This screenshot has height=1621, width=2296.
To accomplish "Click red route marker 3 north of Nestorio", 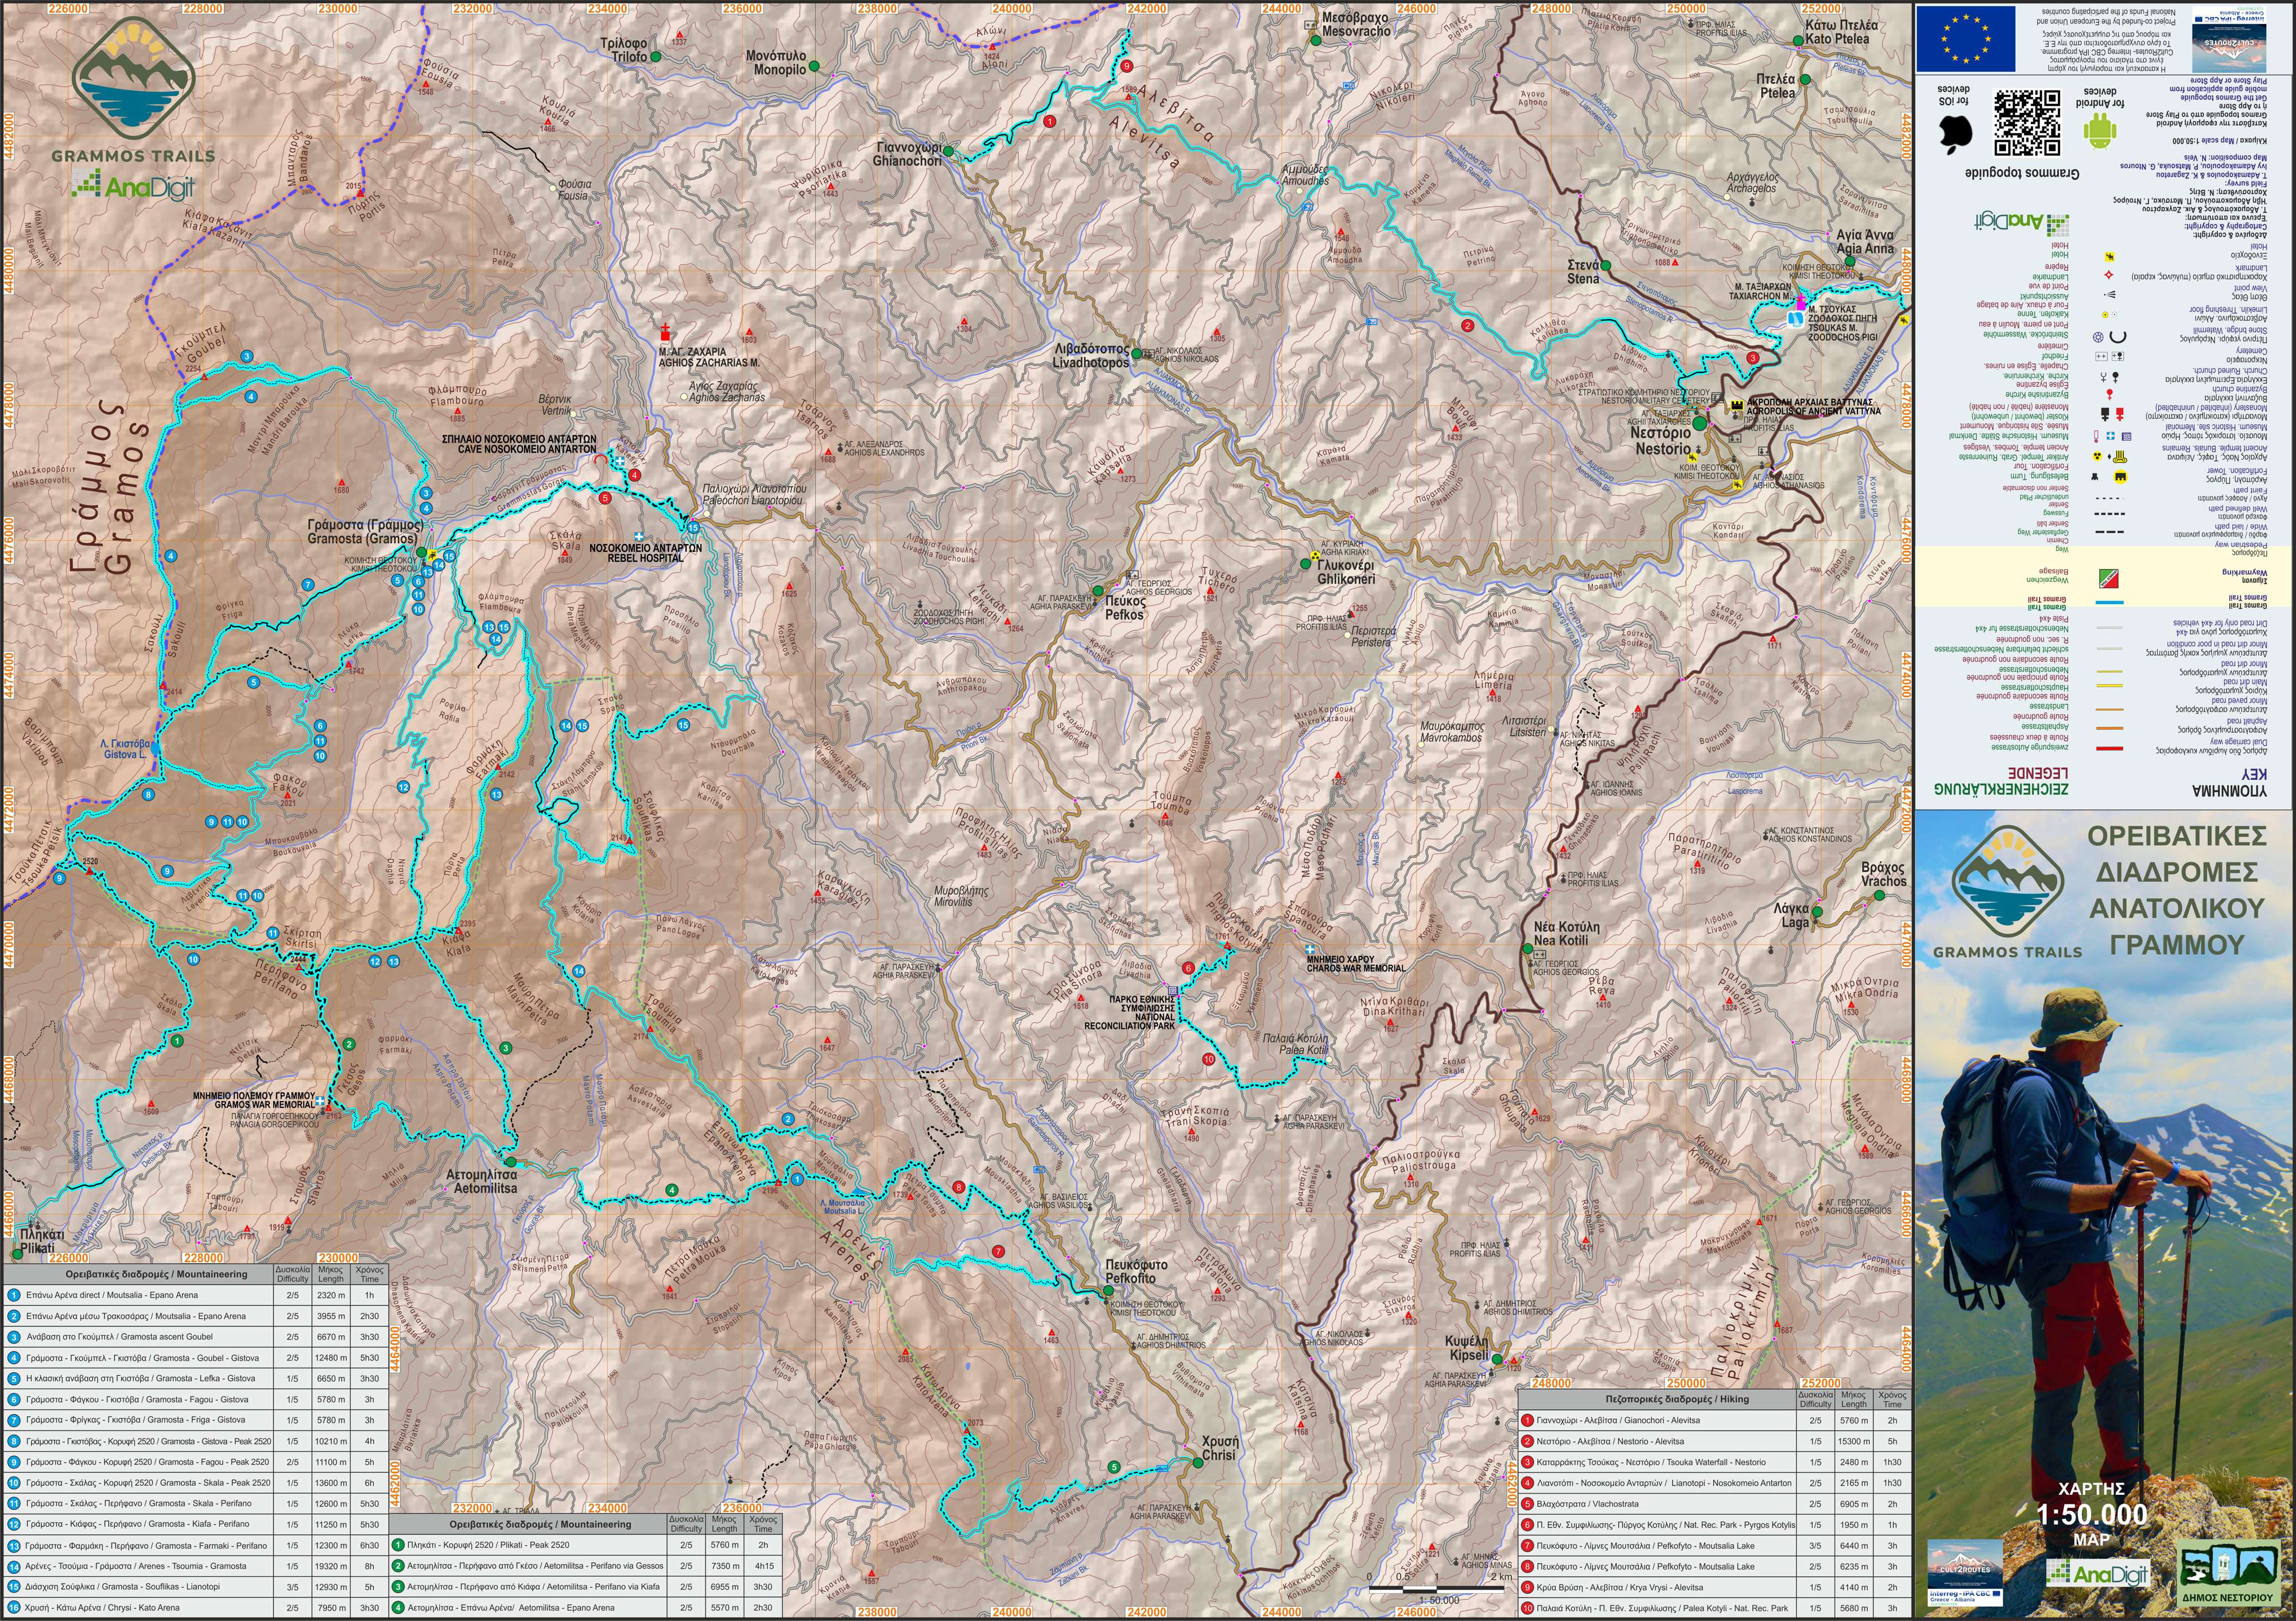I will 1752,358.
